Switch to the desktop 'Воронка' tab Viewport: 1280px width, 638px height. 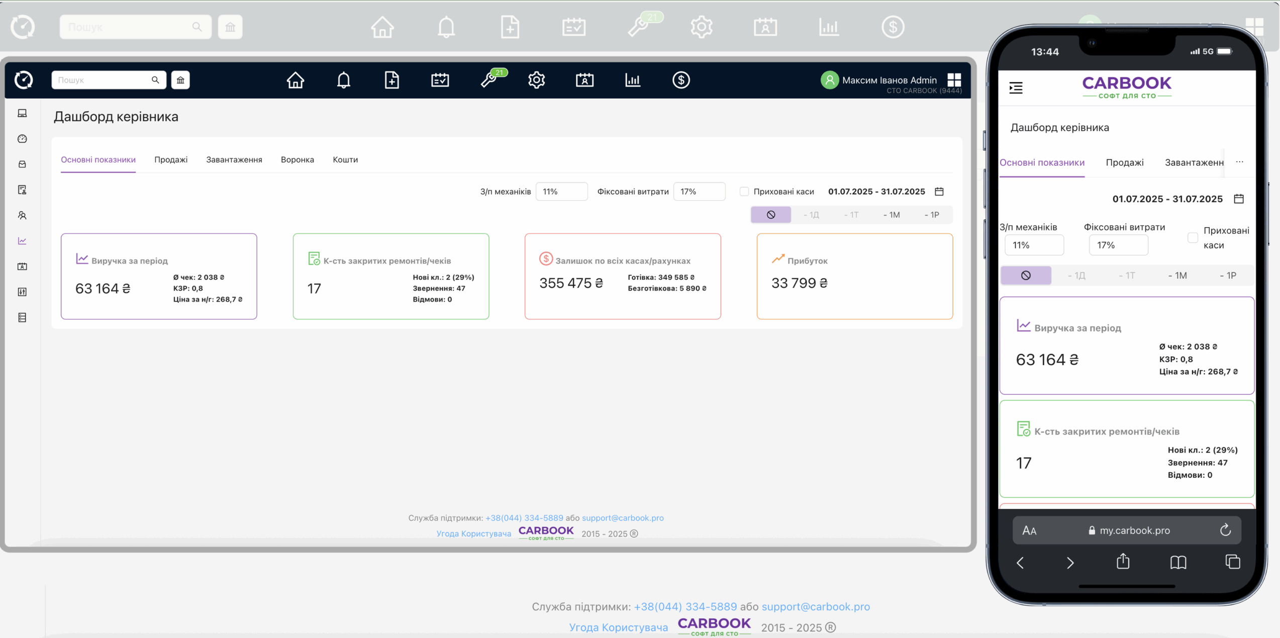297,159
